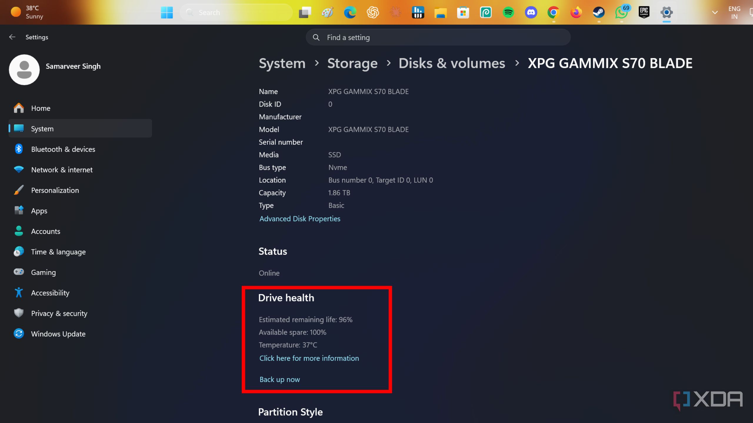The width and height of the screenshot is (753, 423).
Task: Open Steam from the taskbar
Action: tap(599, 12)
